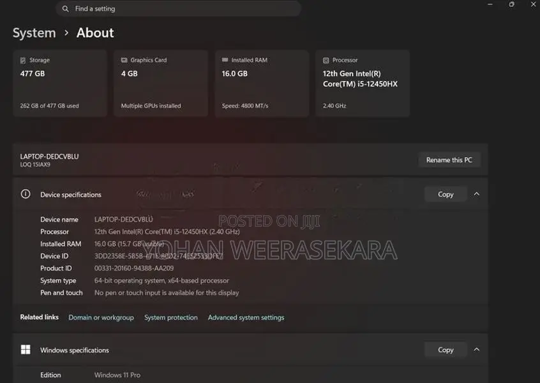Click the Device specifications info icon
Viewport: 540px width, 383px height.
point(26,194)
